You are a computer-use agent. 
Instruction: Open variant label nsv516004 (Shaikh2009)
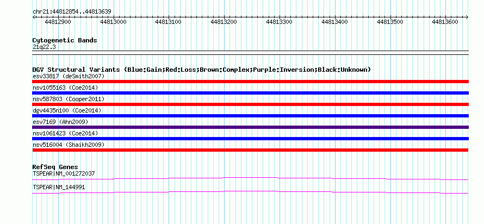pyautogui.click(x=69, y=145)
